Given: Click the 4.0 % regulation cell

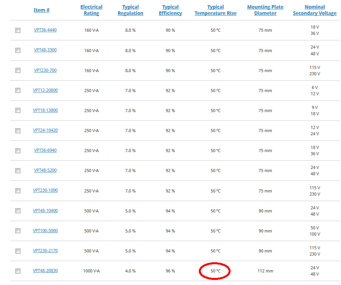Looking at the screenshot, I should [130, 271].
